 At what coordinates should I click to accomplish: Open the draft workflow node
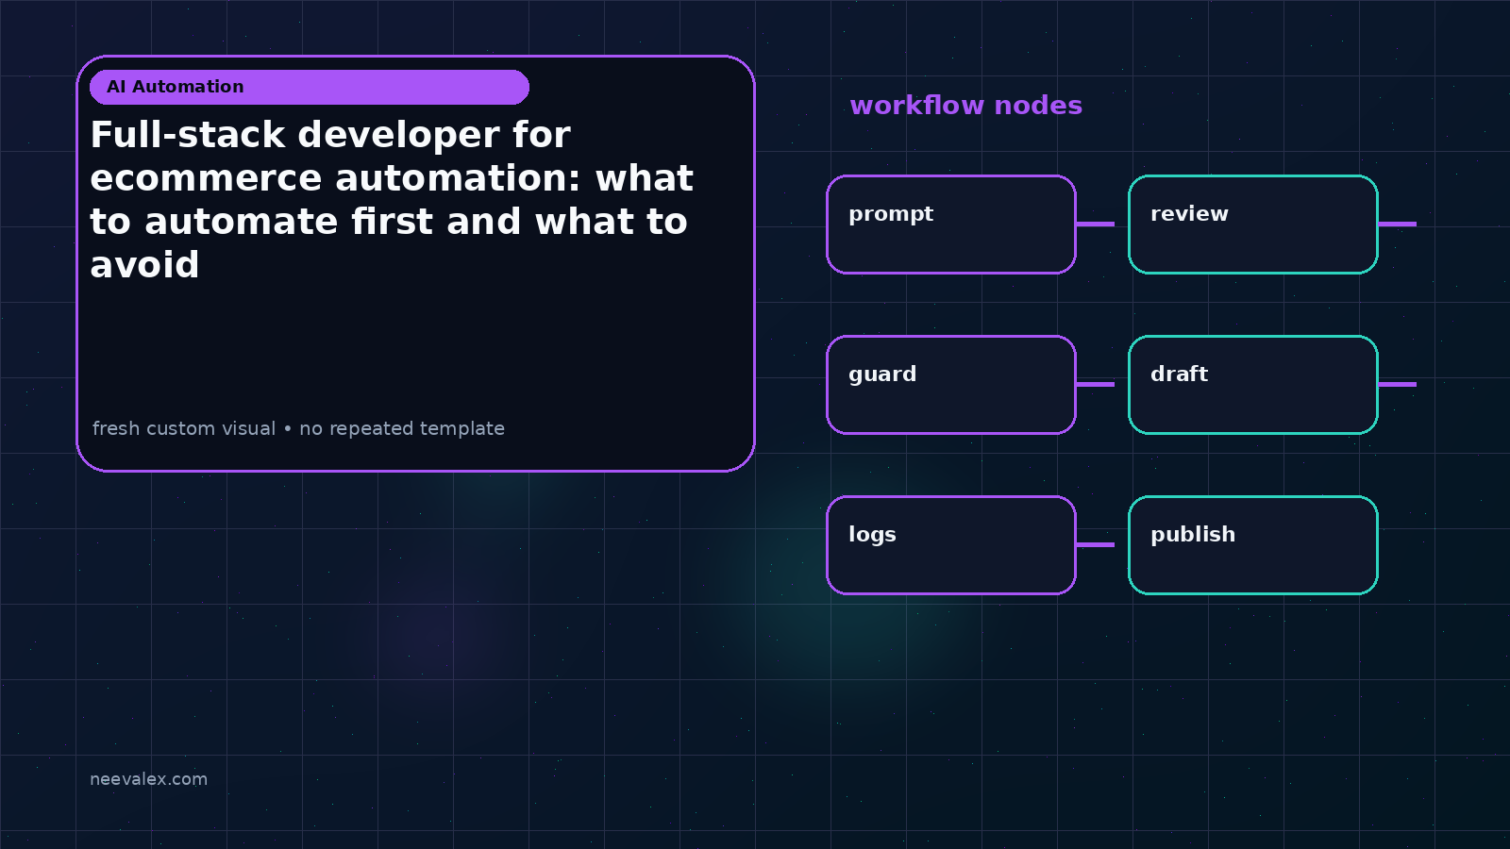coord(1253,385)
